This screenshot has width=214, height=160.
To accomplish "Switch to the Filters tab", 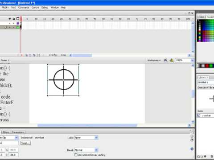I will coord(6,132).
